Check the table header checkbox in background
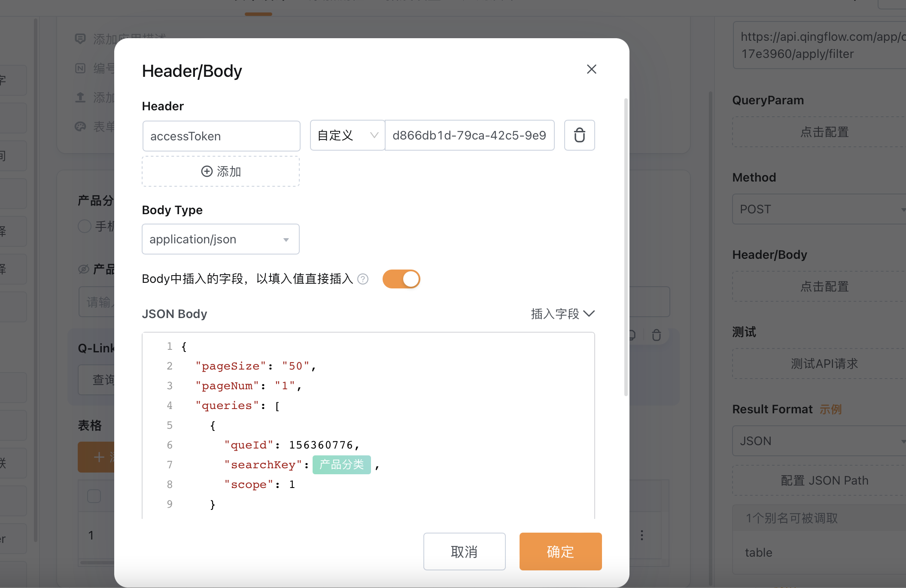 tap(94, 496)
